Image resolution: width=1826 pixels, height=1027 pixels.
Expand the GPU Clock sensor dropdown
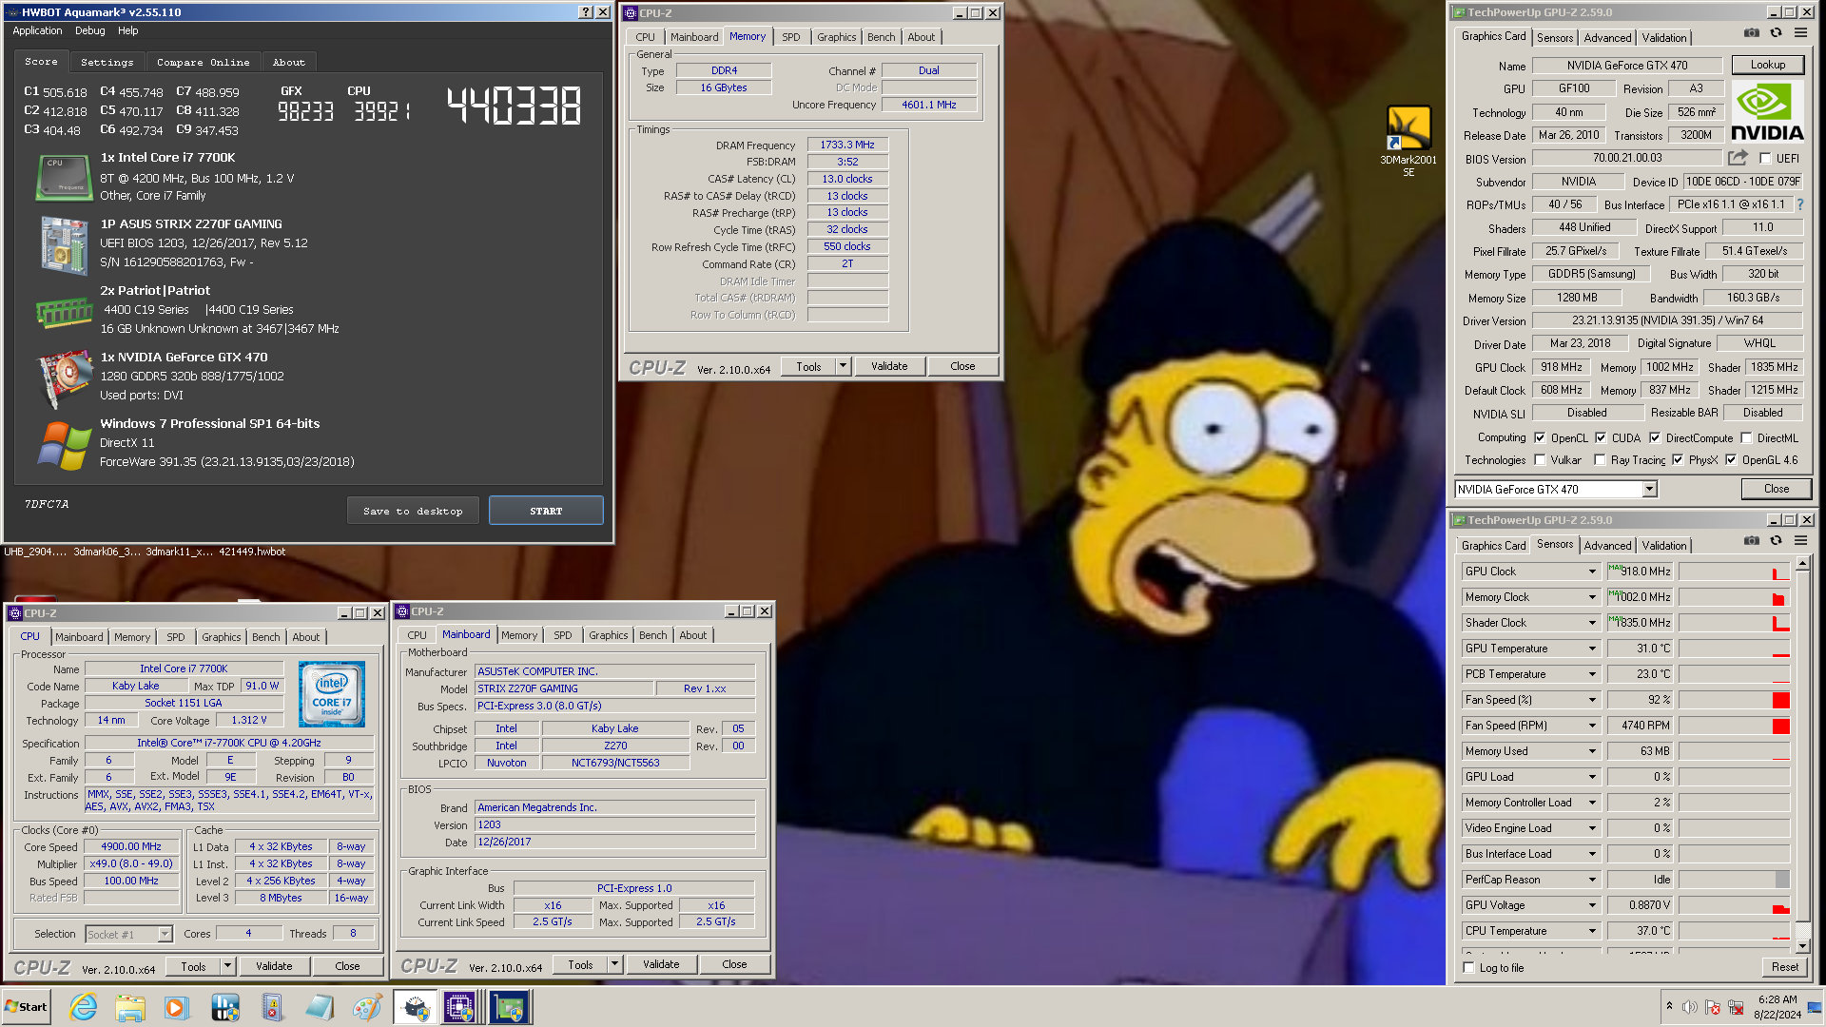click(x=1592, y=572)
